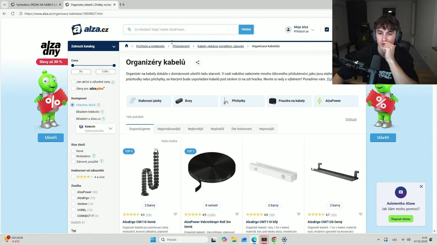Reload the current page
The image size is (437, 245).
pos(13,14)
